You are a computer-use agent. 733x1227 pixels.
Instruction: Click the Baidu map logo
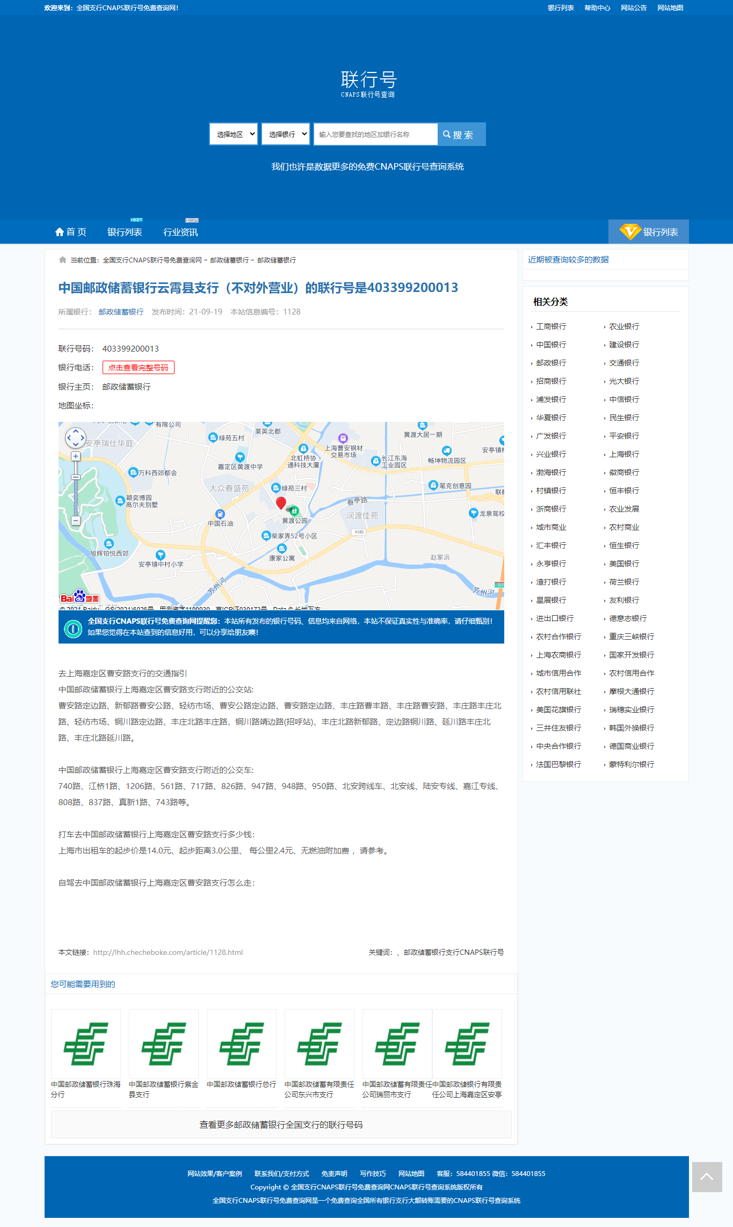79,597
